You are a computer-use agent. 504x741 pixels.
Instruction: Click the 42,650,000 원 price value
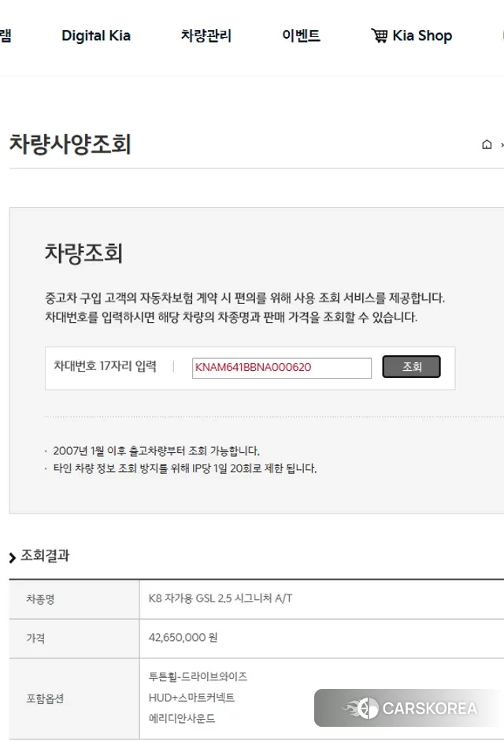pos(183,638)
